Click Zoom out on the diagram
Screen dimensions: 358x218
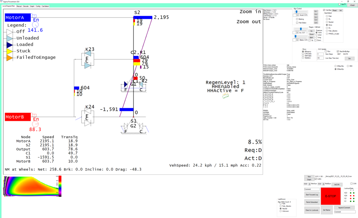coord(249,22)
